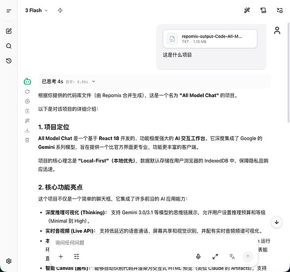This screenshot has width=290, height=272.
Task: Play the response with circled play icon
Action: 27,101
